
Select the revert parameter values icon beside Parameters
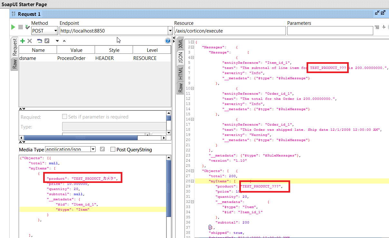[377, 27]
